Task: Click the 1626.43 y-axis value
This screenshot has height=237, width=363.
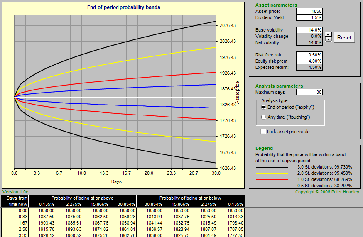Action: (228, 168)
